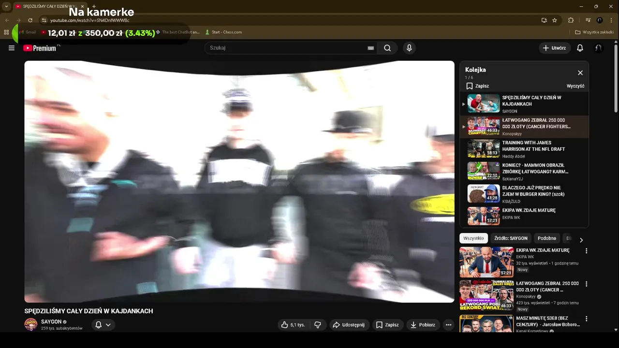Open the Chrome profile avatar
Screen dimensions: 619x348
click(x=600, y=20)
